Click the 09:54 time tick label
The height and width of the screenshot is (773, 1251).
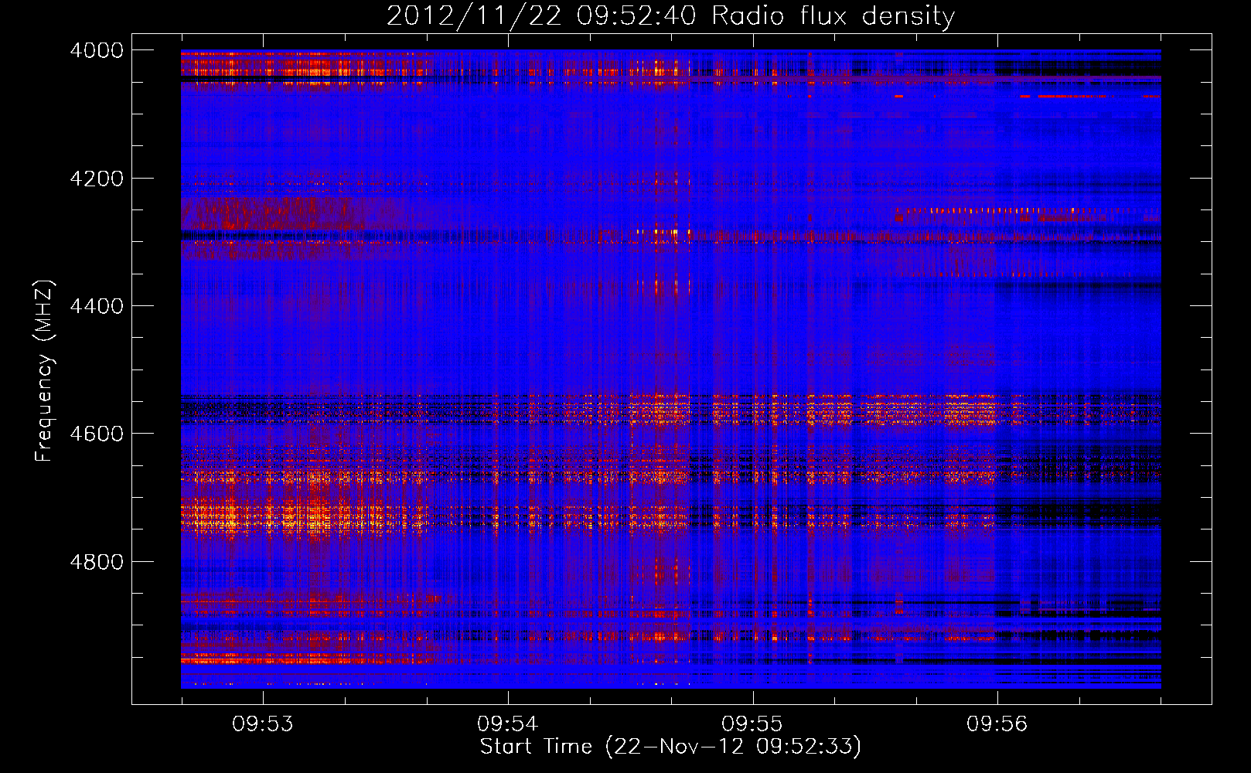click(507, 724)
